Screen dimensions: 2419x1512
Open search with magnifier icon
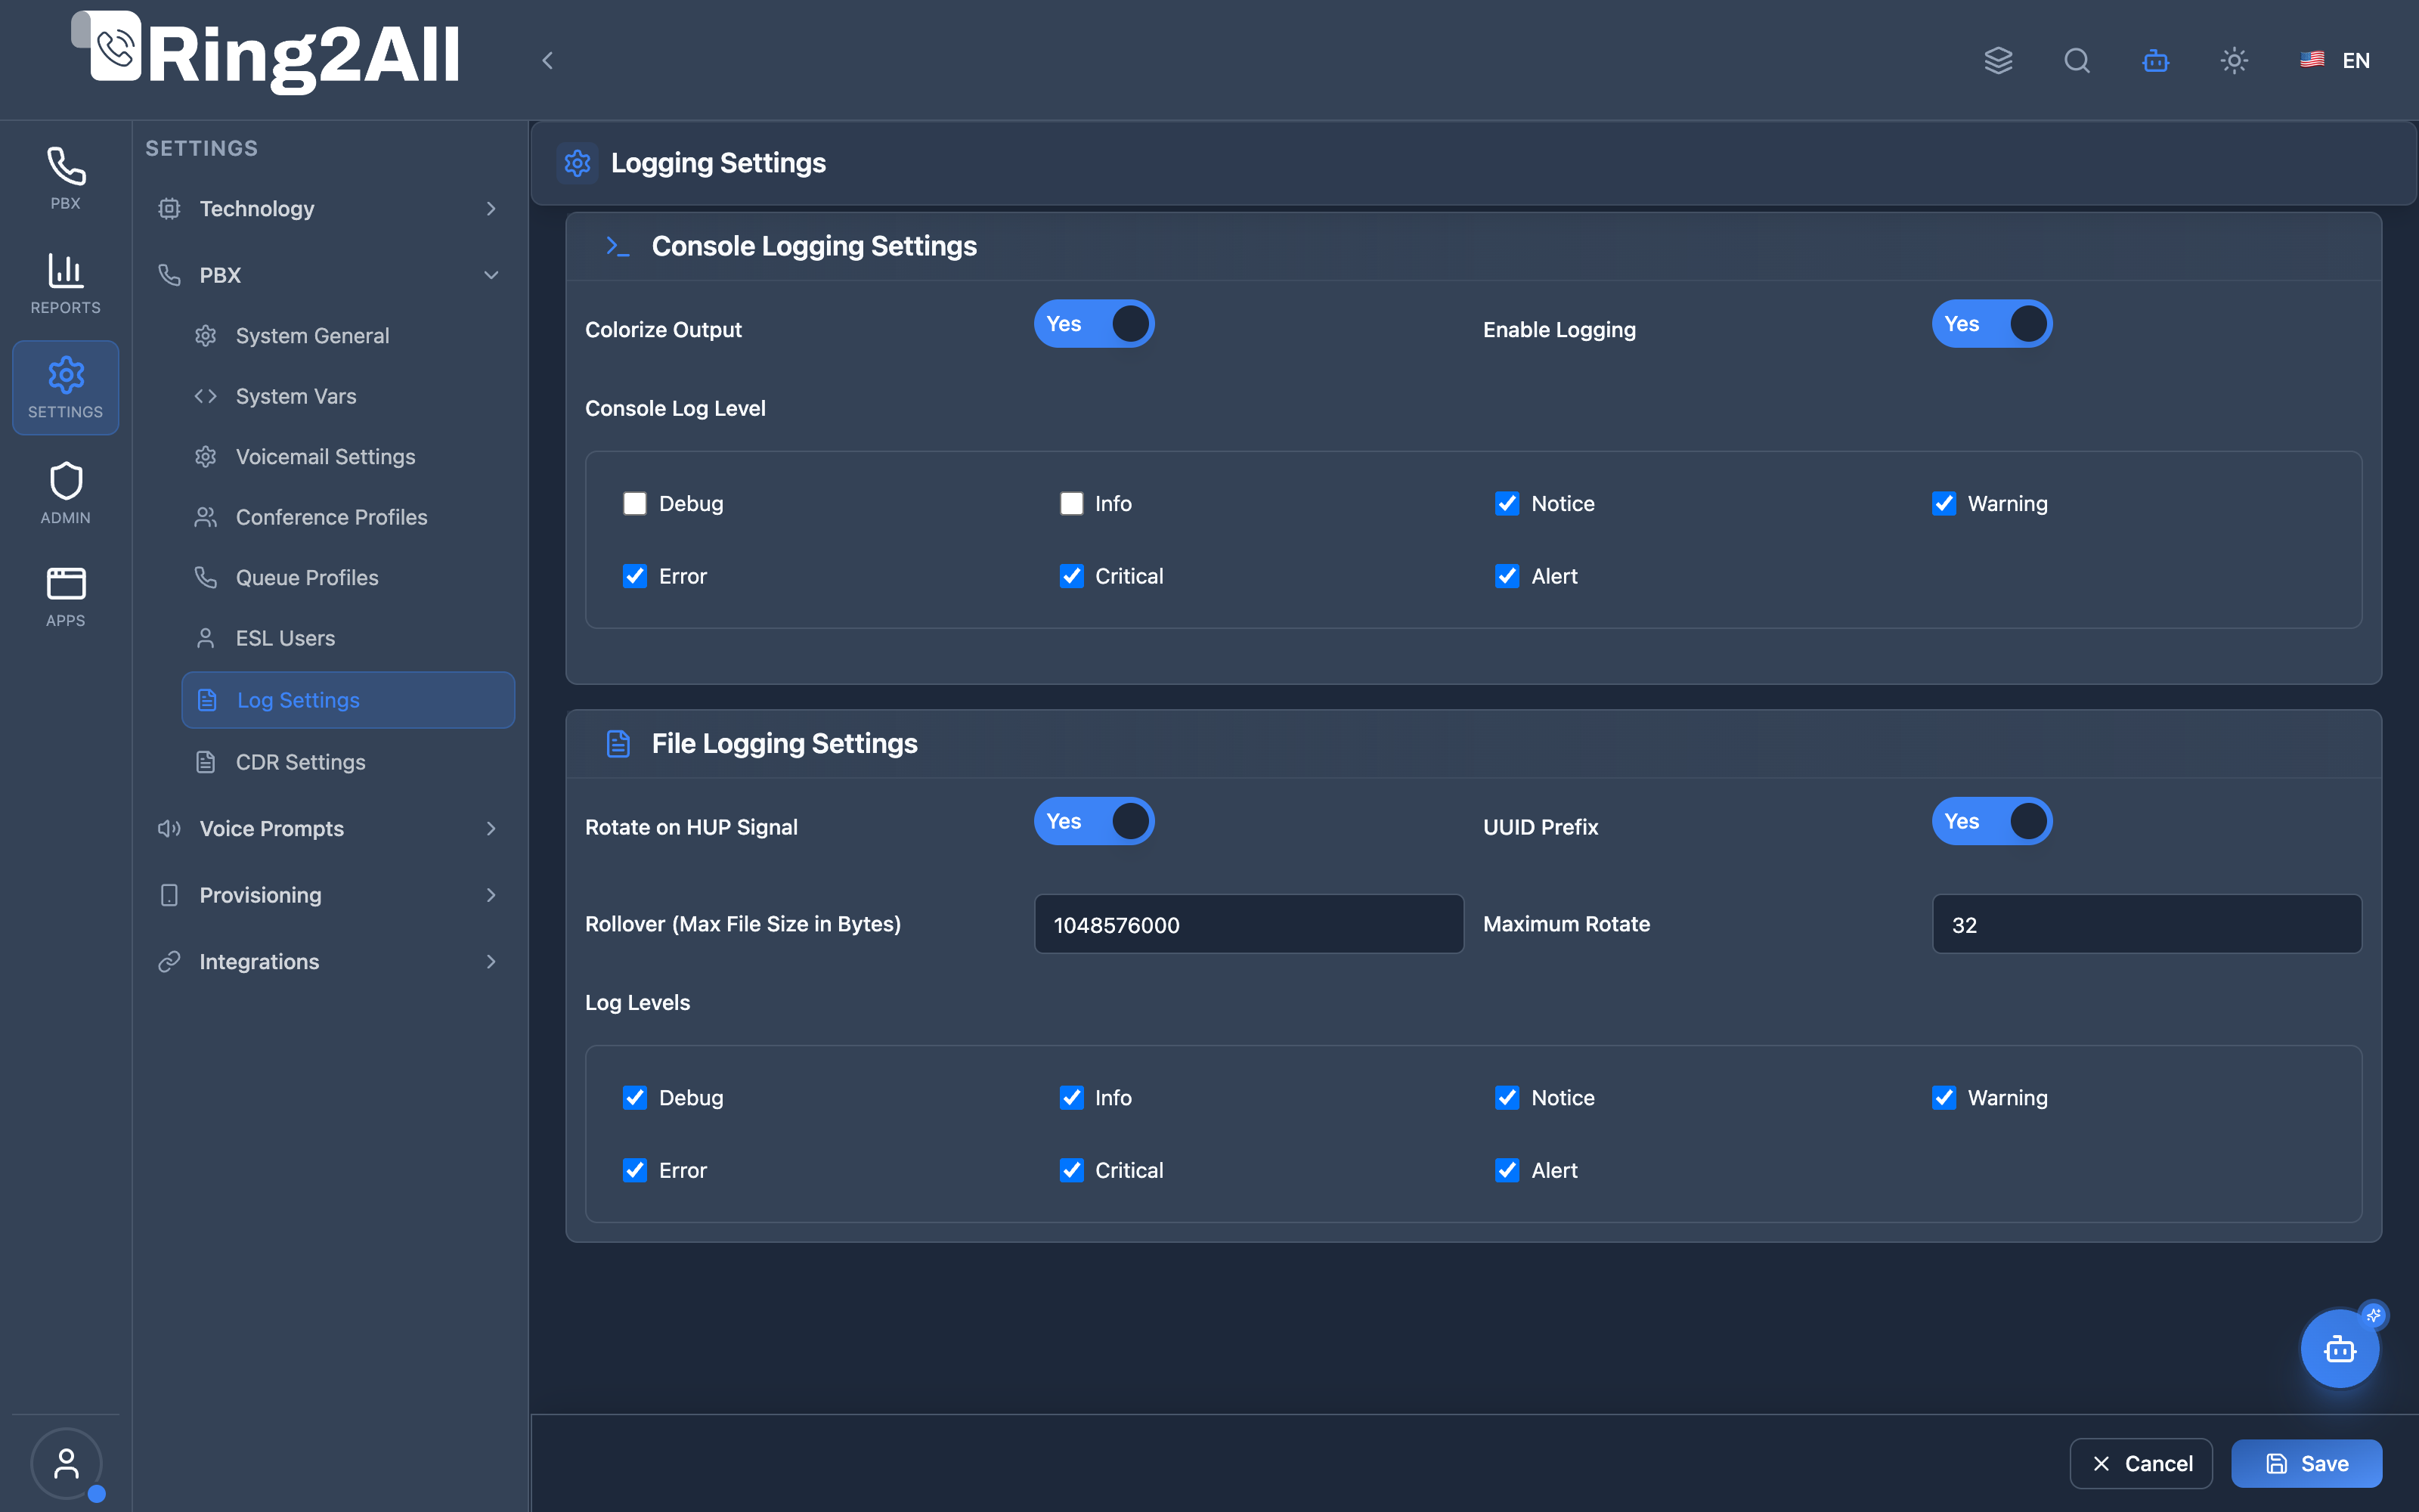click(x=2077, y=60)
